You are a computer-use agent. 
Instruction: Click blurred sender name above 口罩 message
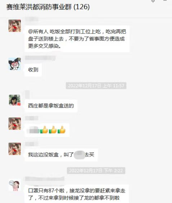coord(45,179)
